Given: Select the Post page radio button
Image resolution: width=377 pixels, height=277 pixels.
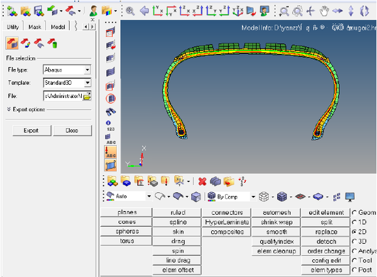Looking at the screenshot, I should tap(354, 270).
